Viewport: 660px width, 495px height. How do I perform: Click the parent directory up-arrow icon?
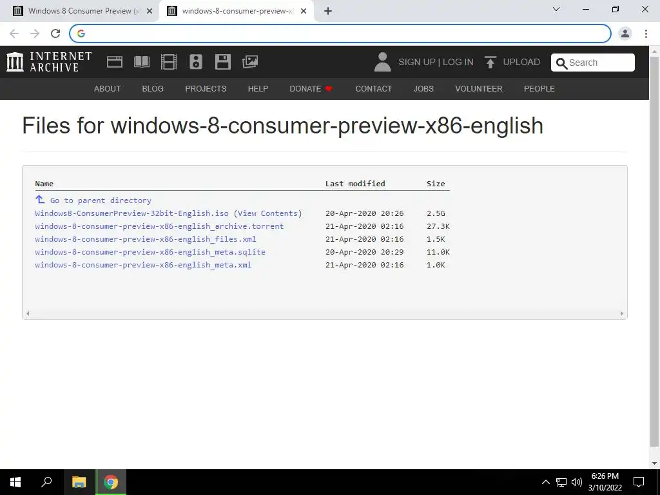(40, 199)
